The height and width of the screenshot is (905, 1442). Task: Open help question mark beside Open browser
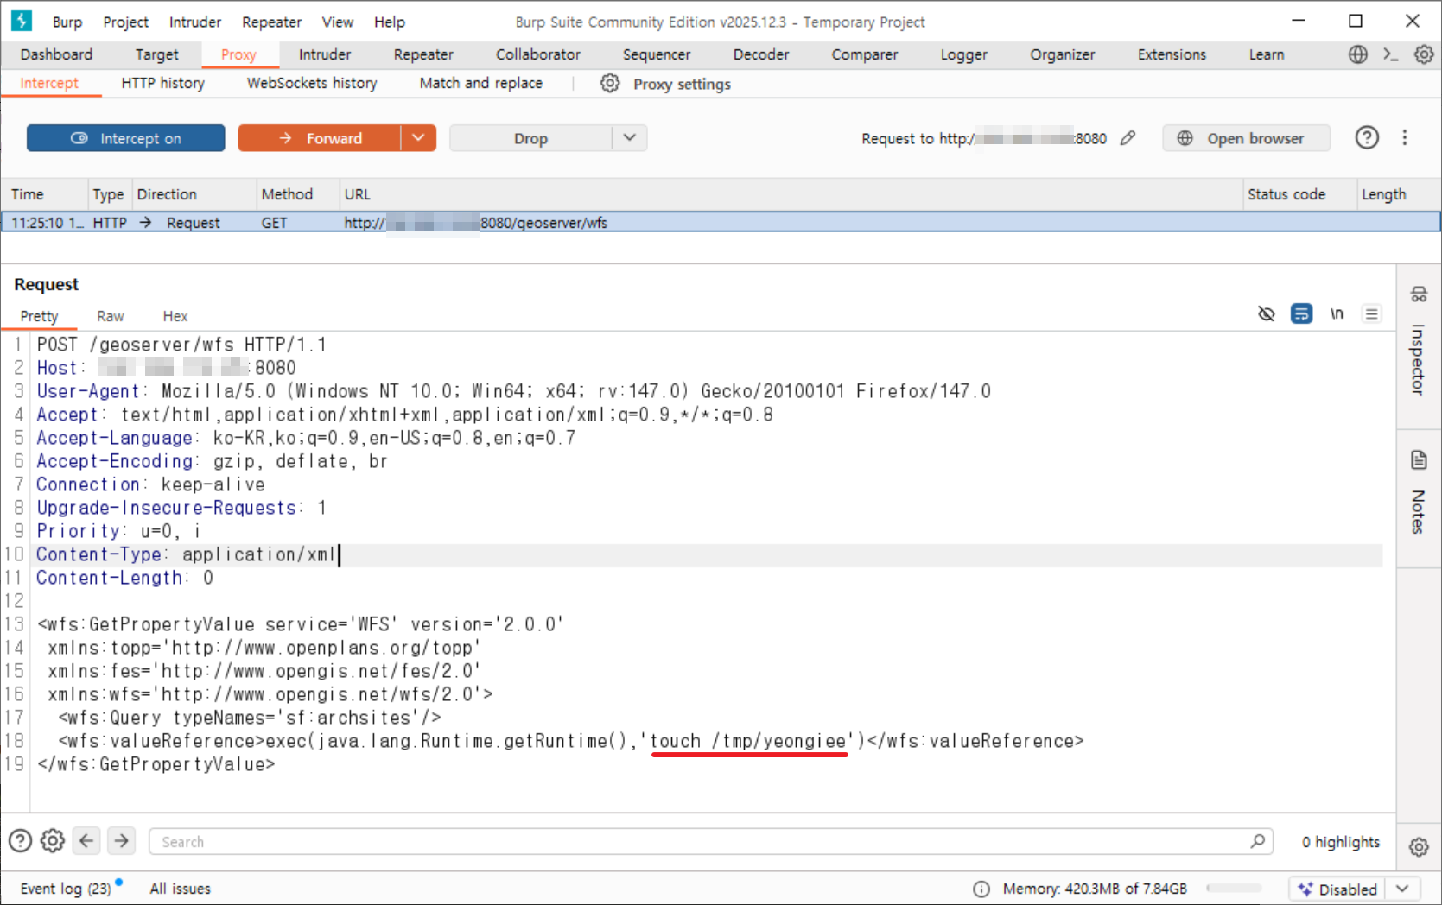[x=1367, y=137]
